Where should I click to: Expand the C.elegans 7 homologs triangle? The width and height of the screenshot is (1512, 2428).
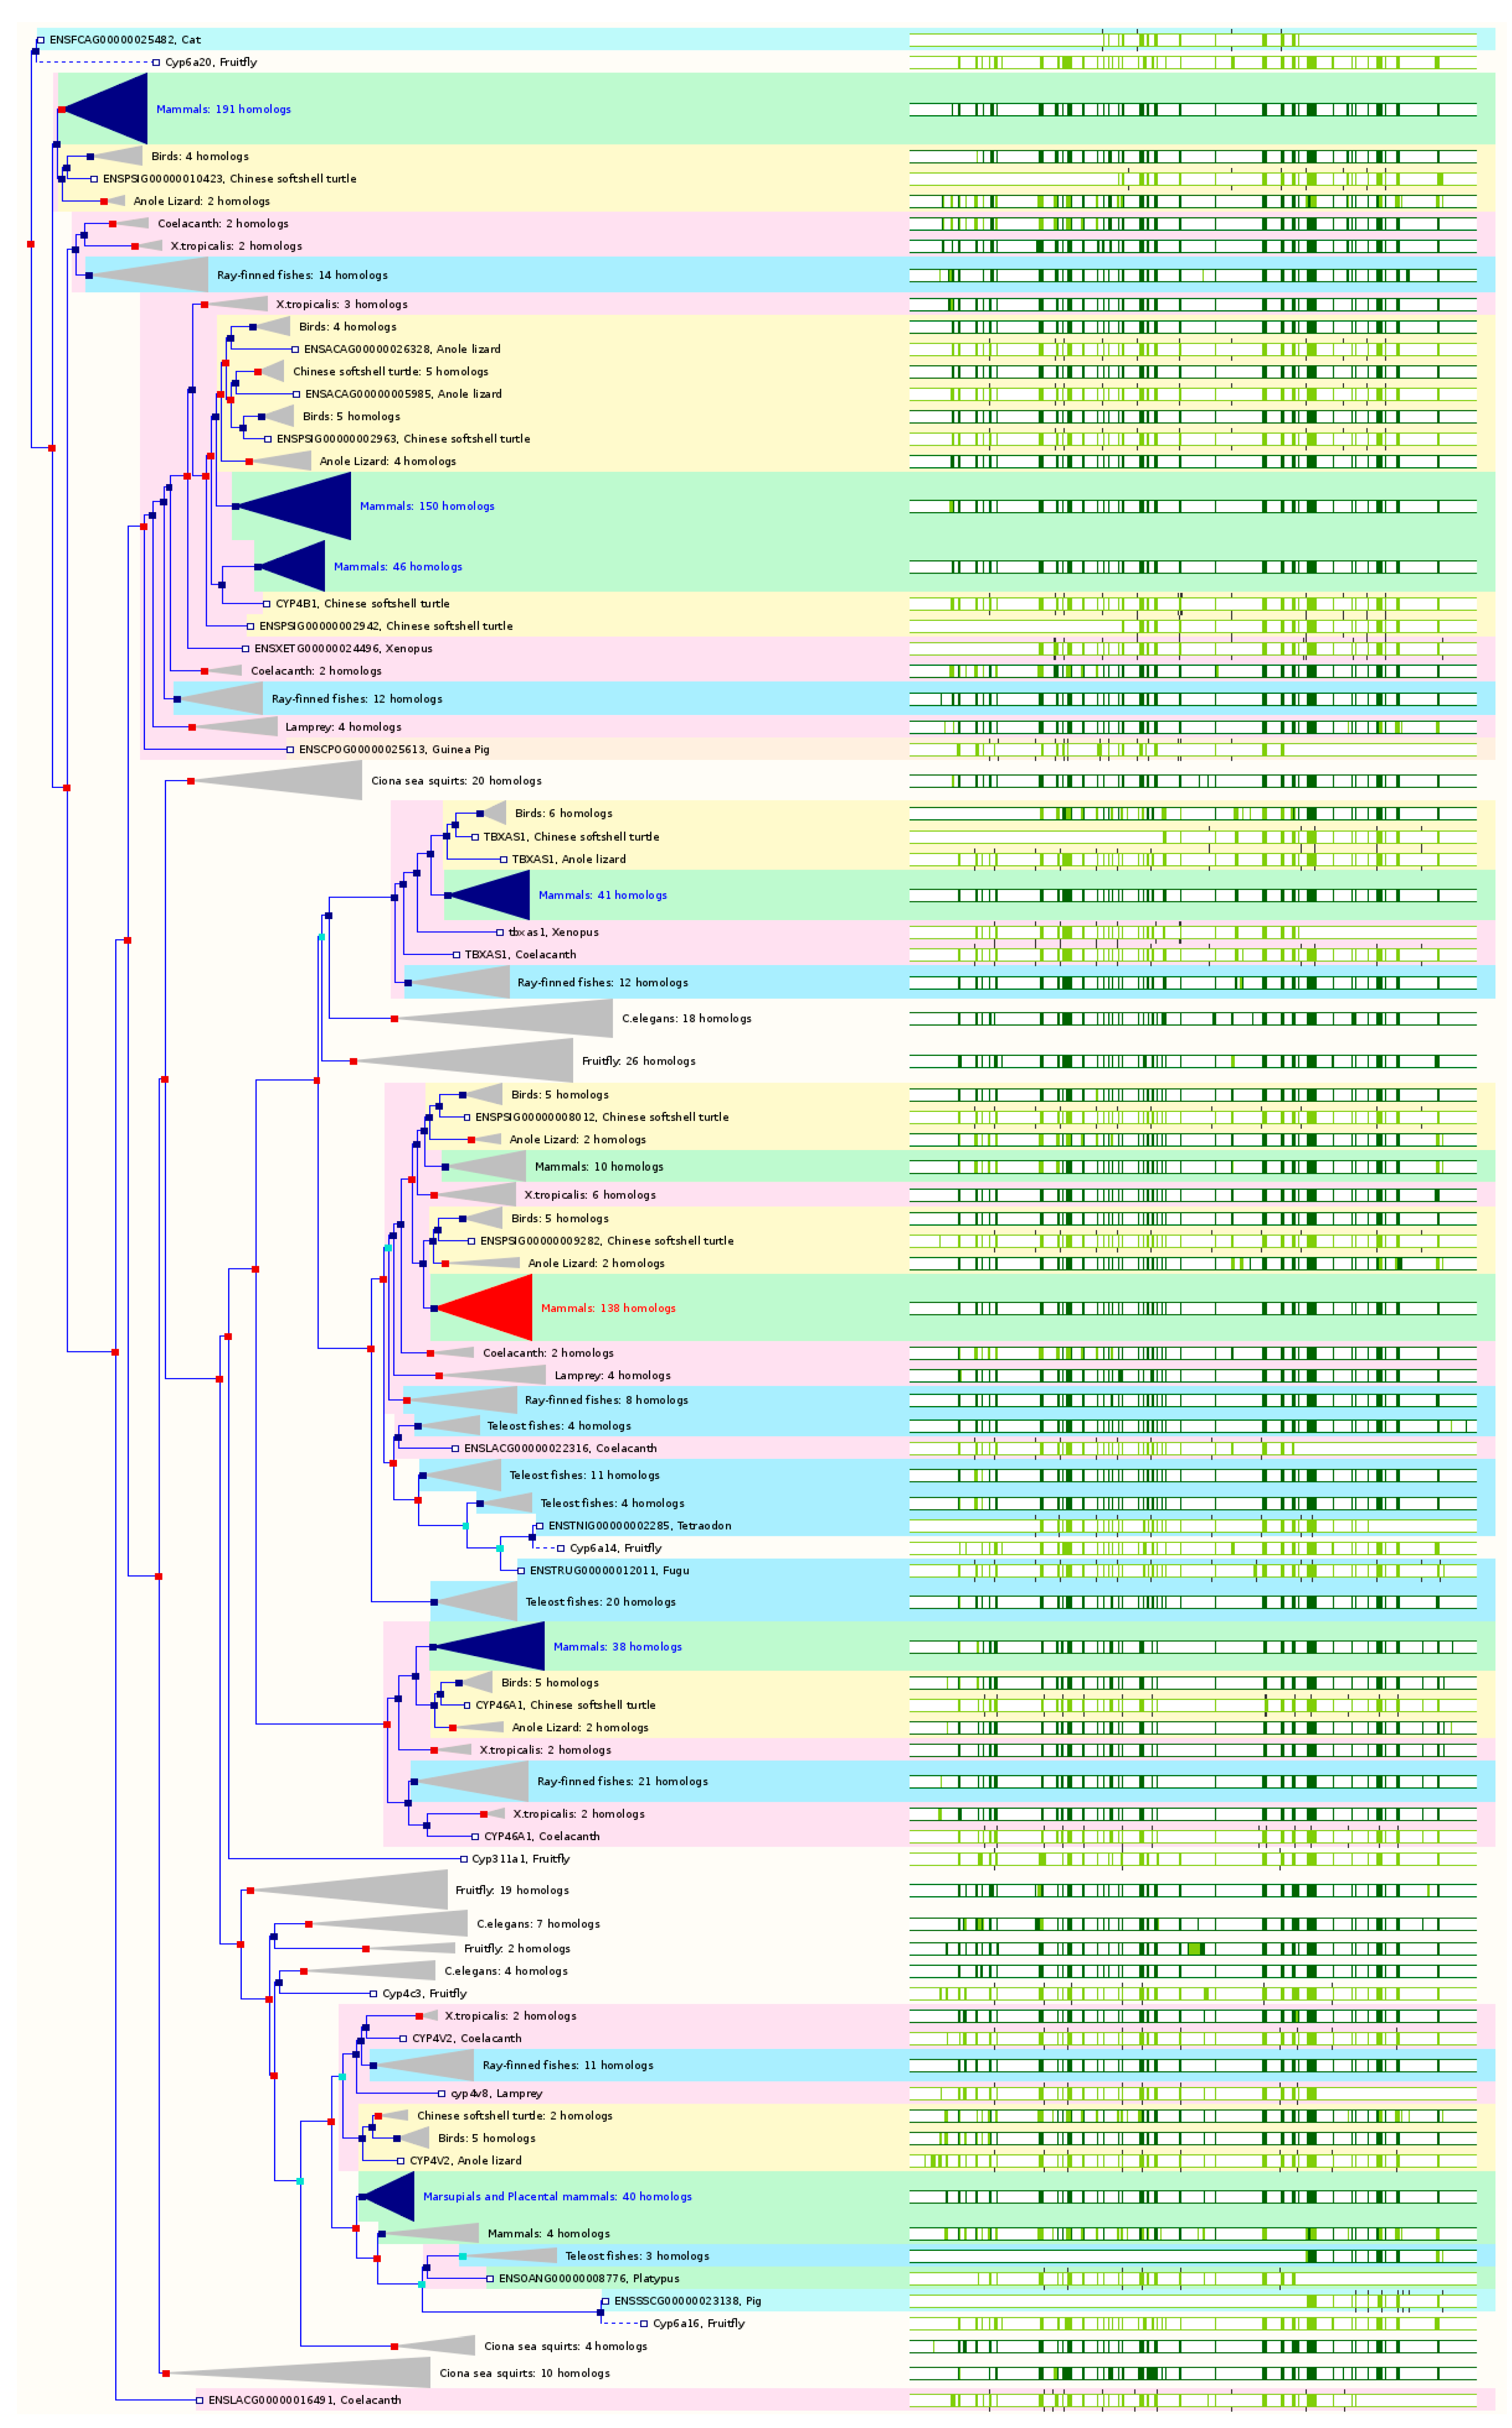(389, 1924)
